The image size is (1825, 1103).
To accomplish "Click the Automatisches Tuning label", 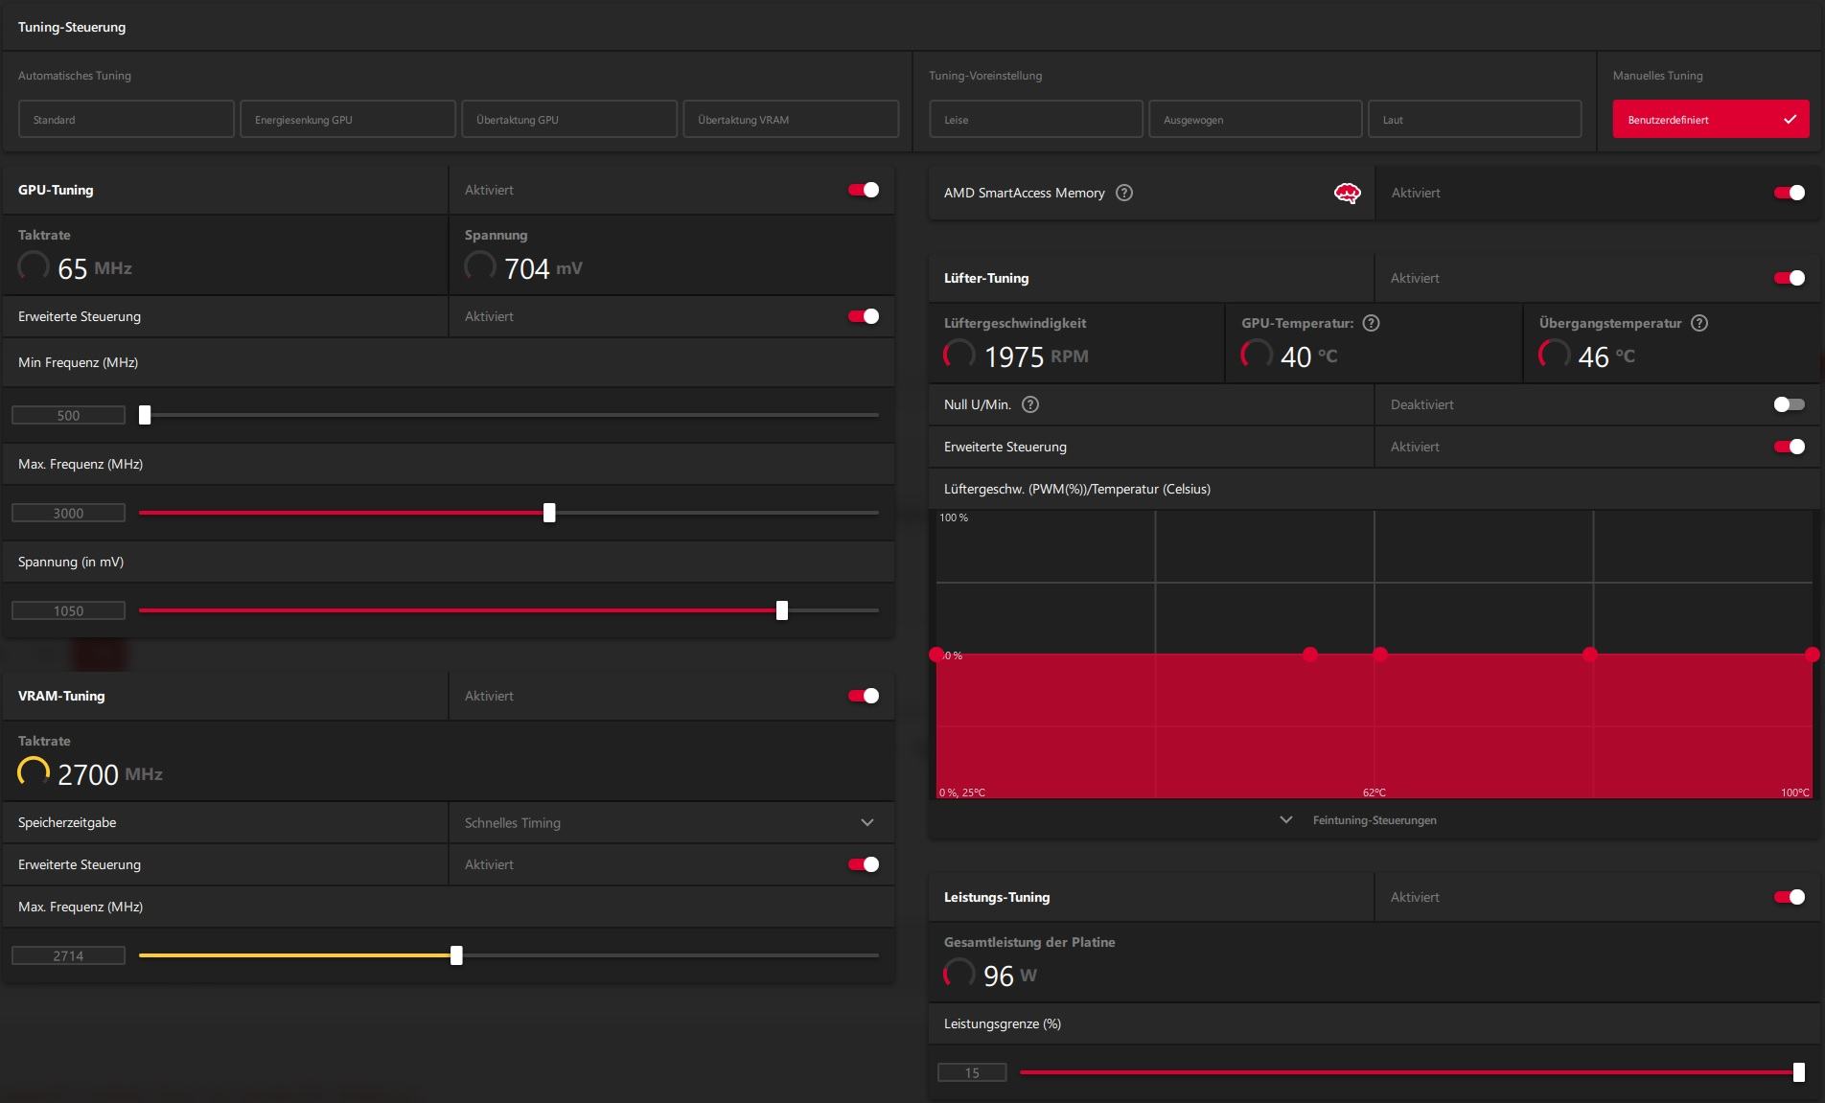I will (x=75, y=76).
